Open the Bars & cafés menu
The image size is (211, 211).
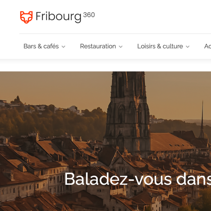pyautogui.click(x=41, y=46)
